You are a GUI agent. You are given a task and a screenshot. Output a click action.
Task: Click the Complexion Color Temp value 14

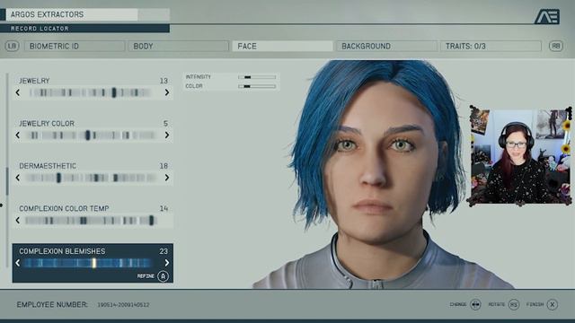[x=164, y=208]
